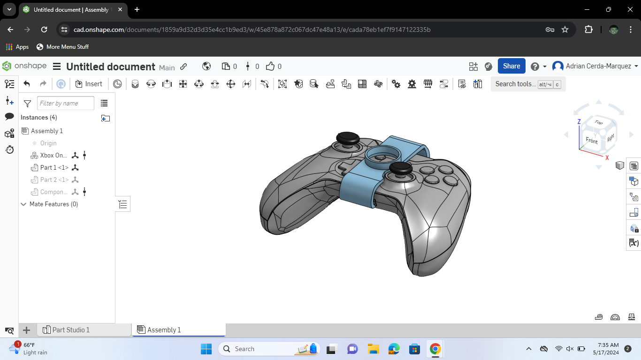Click the mate connector icon beside Part 1 <1>
Screen dimensions: 641x360
pos(75,167)
